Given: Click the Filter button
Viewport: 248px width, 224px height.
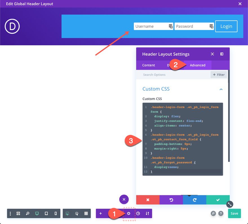Looking at the screenshot, I should click(218, 74).
